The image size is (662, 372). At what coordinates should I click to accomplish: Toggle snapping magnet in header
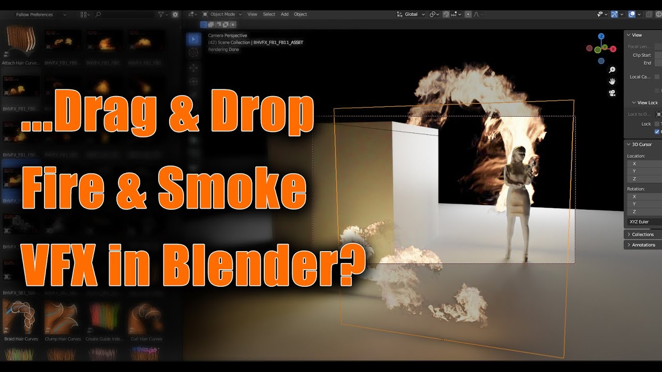tap(446, 14)
